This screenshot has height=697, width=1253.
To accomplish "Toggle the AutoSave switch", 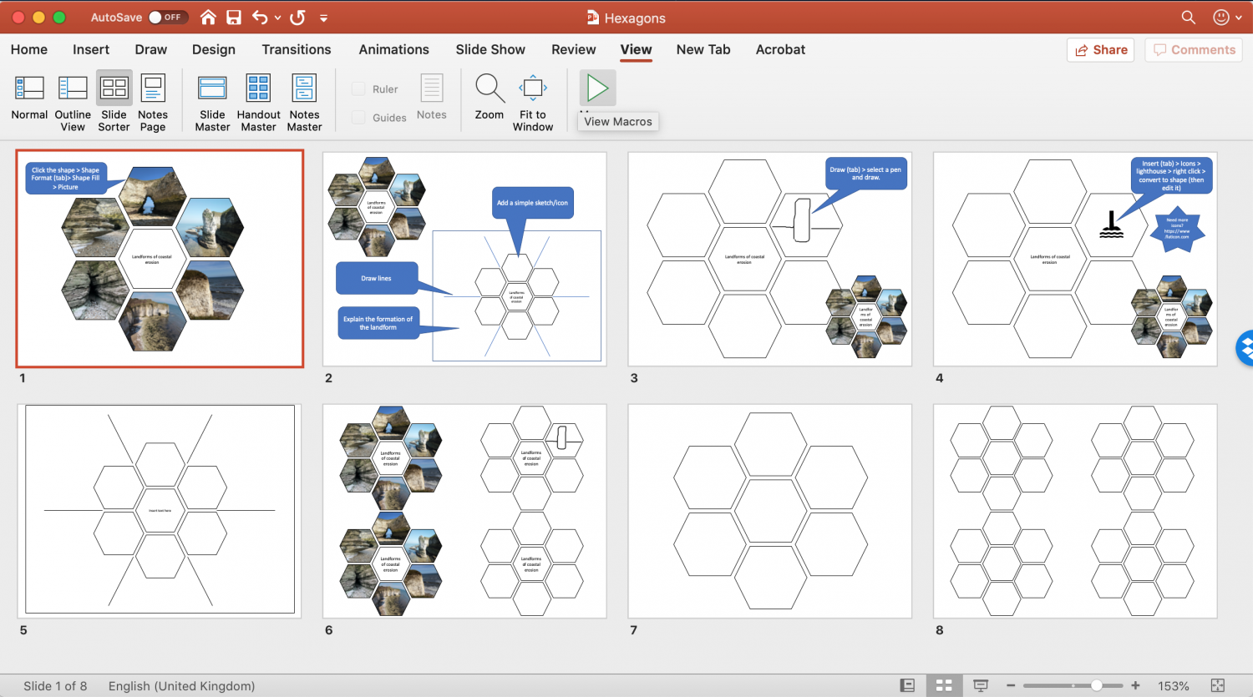I will (x=166, y=17).
